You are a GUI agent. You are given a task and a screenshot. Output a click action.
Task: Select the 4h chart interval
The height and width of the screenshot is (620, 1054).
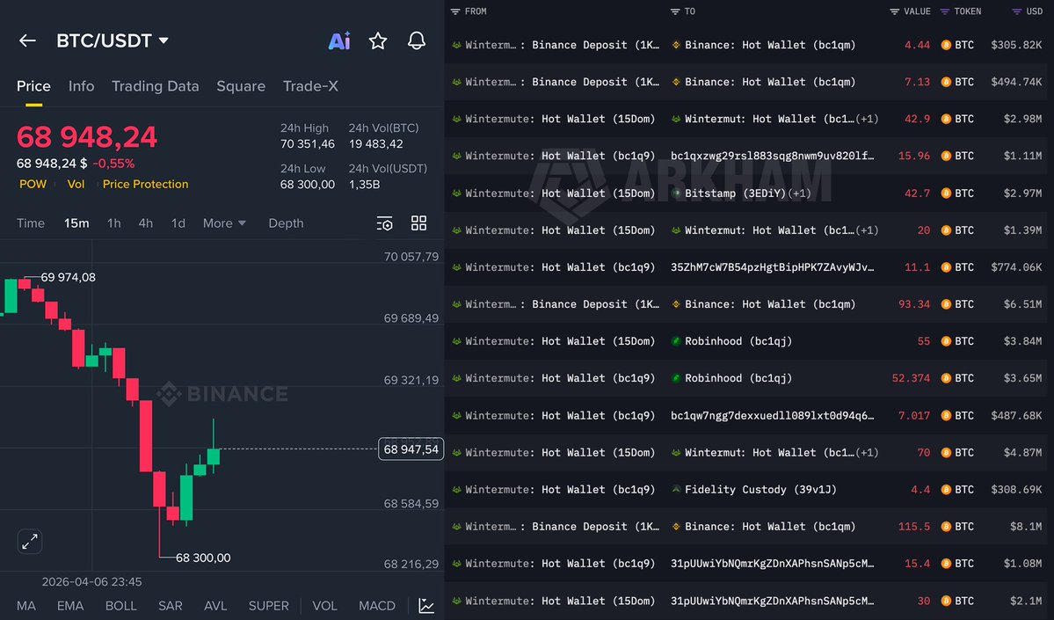(146, 223)
